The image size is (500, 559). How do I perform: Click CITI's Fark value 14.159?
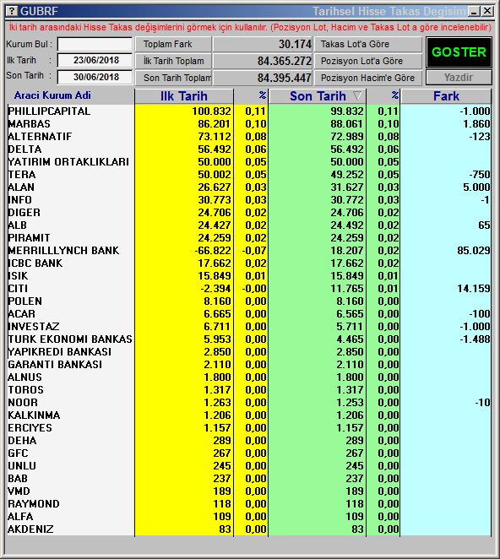click(474, 289)
